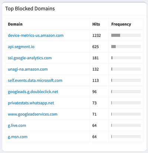
Task: Click frequency bar for device-metrics-us.amazon.com
Action: point(126,35)
